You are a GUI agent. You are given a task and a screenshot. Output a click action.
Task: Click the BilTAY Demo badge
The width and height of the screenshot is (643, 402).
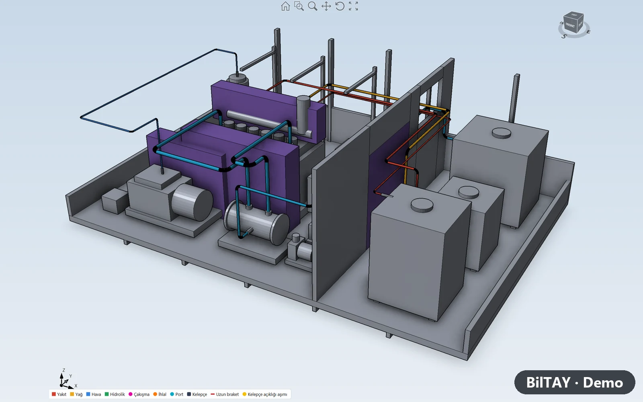coord(575,382)
